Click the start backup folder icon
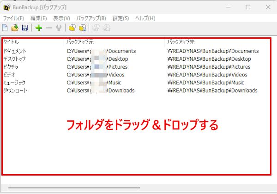Screen dimensions: 277x194 pyautogui.click(x=72, y=28)
